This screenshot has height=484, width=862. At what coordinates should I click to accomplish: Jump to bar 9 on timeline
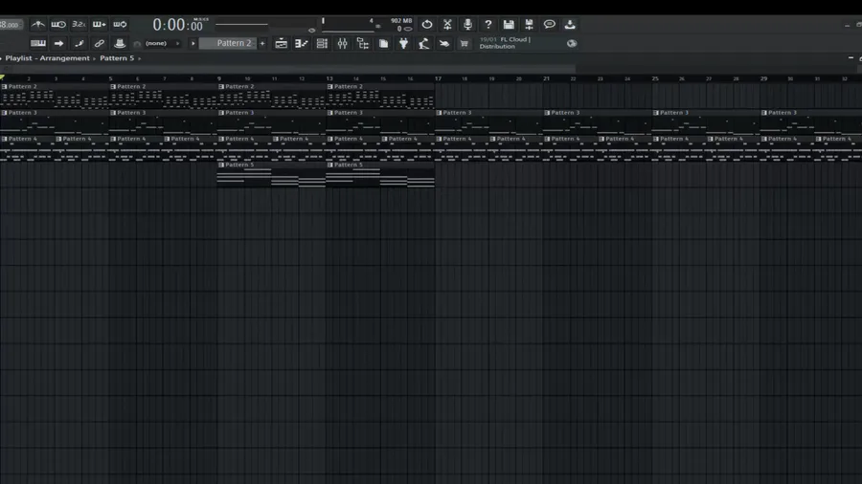coord(218,78)
